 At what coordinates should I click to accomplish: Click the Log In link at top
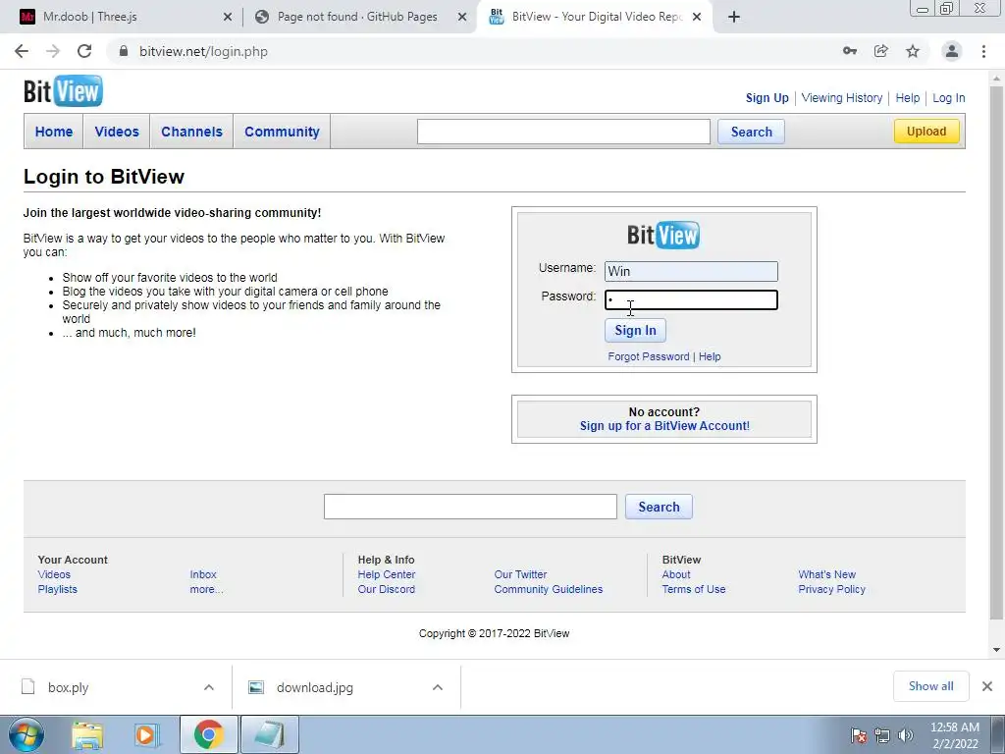tap(949, 98)
